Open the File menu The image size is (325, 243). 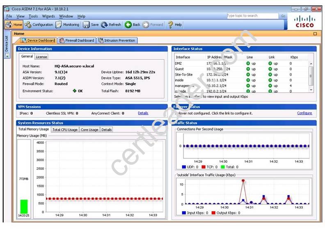coord(9,16)
